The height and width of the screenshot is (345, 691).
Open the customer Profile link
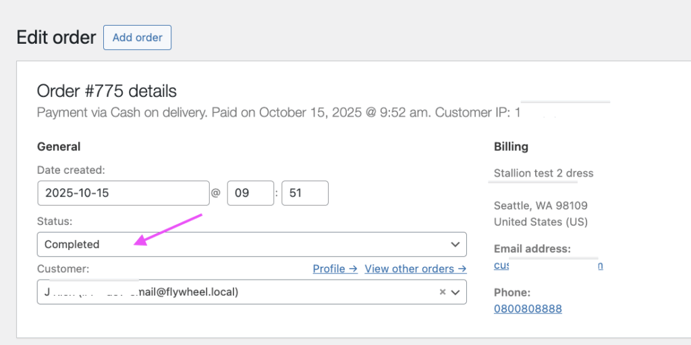(335, 269)
